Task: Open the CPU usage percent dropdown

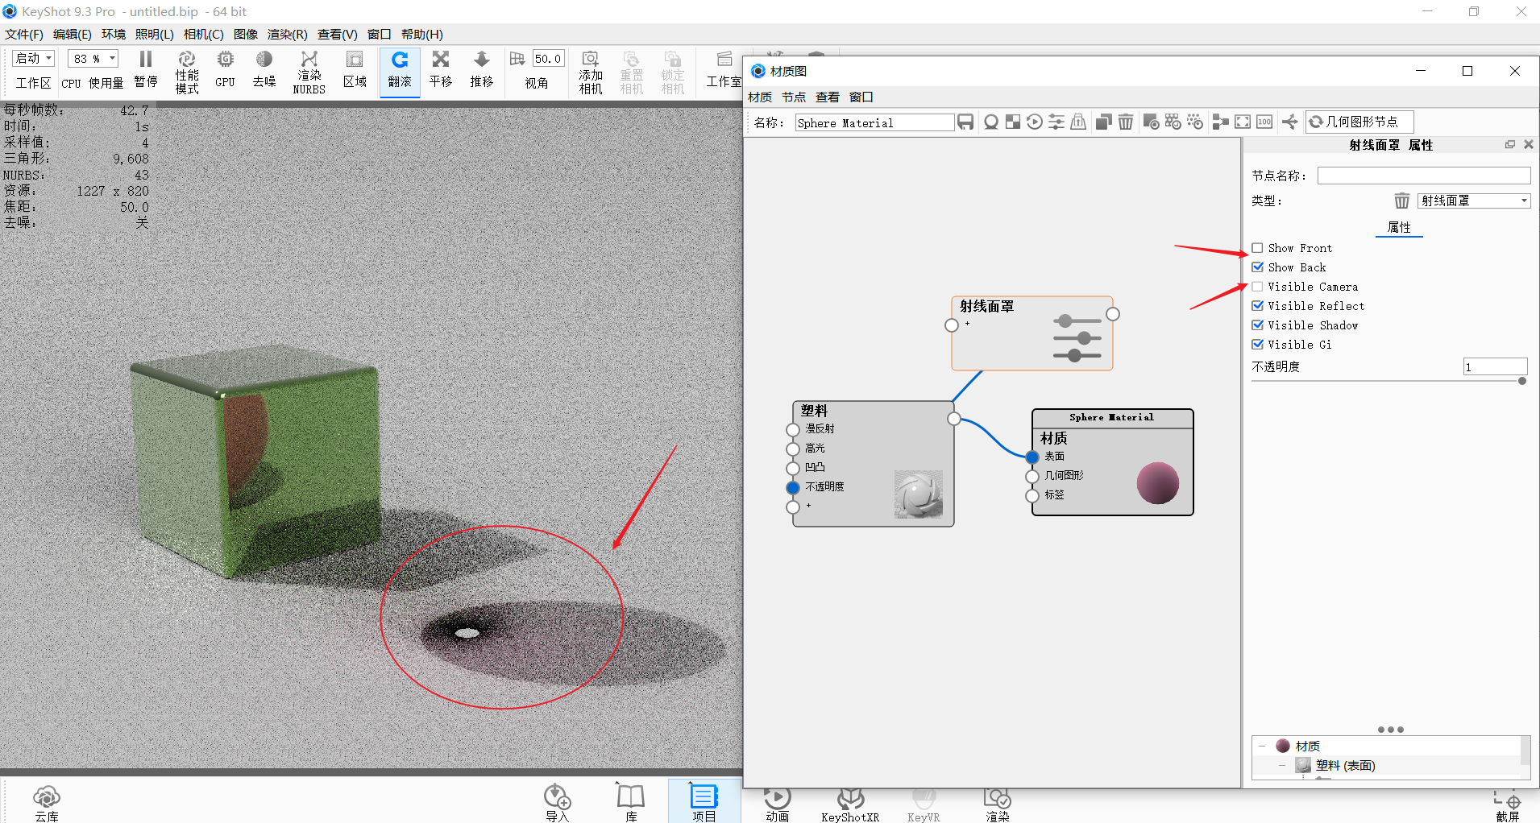Action: [x=93, y=58]
